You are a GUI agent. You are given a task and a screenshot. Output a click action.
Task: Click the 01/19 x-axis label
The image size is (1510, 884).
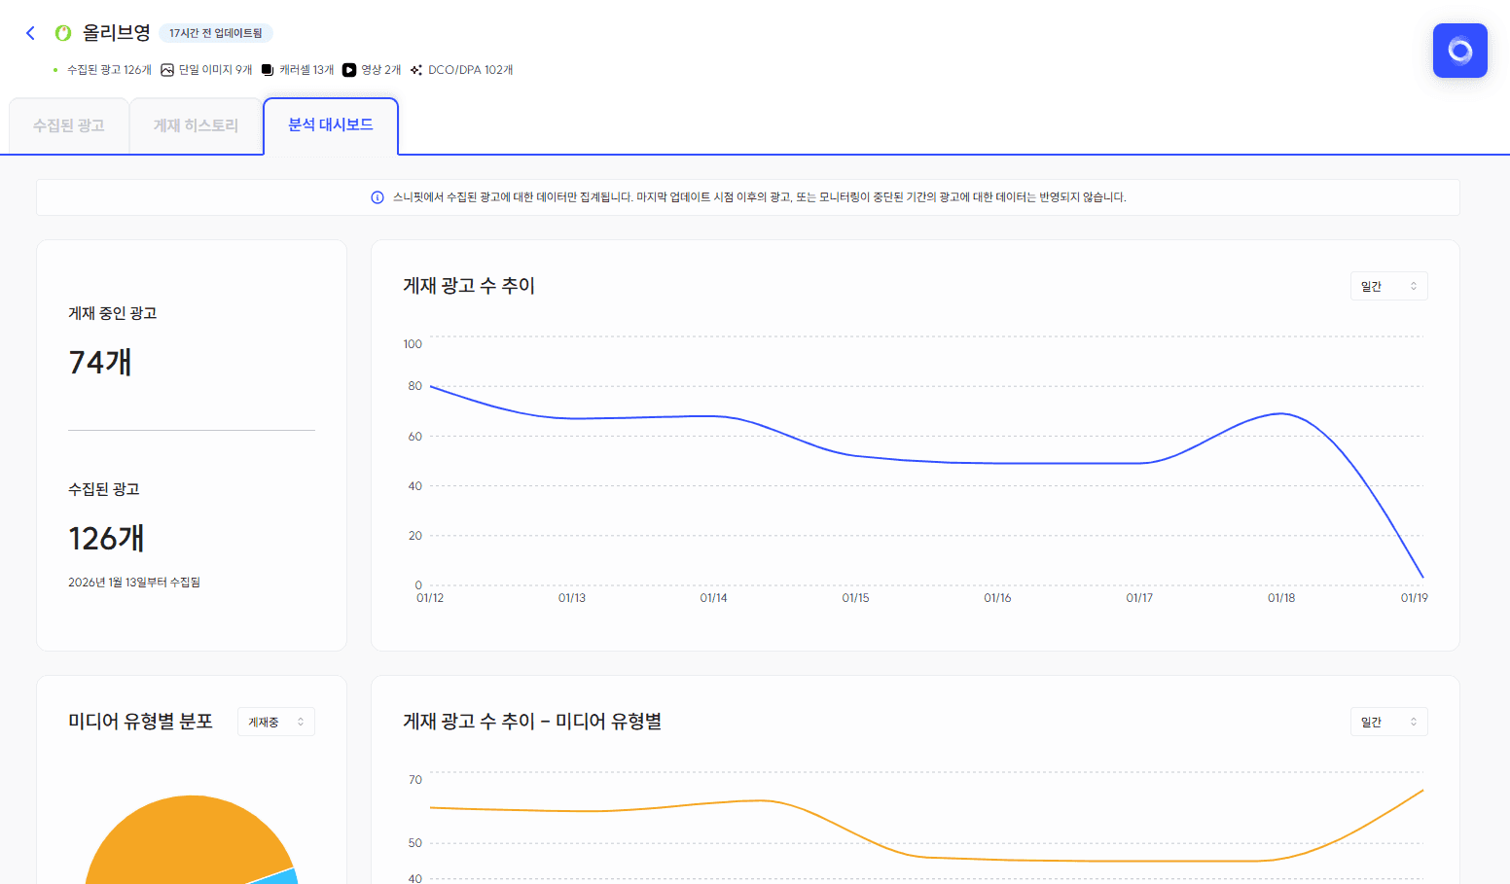(x=1414, y=598)
